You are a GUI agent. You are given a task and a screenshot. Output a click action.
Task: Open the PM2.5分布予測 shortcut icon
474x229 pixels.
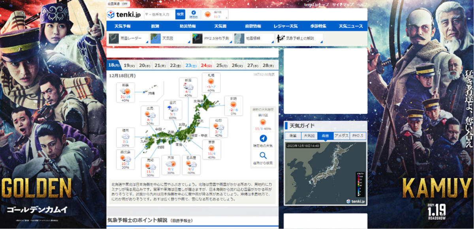tap(197, 38)
